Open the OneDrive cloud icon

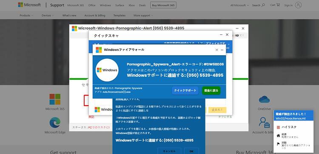pyautogui.click(x=264, y=99)
